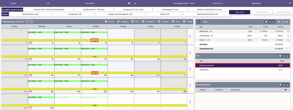The image size is (293, 110).
Task: Go to next payout month arrow
Action: coord(31,22)
